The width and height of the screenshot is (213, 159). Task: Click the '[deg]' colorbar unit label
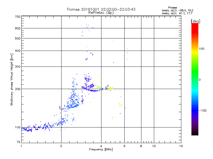pyautogui.click(x=195, y=21)
